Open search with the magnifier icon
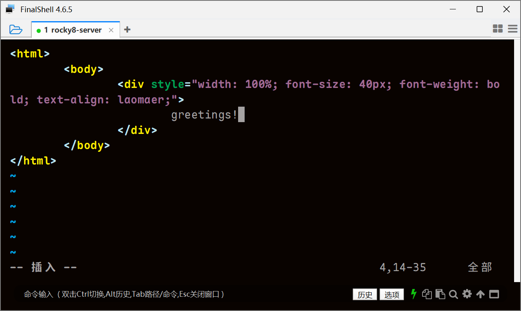This screenshot has width=521, height=311. point(453,294)
